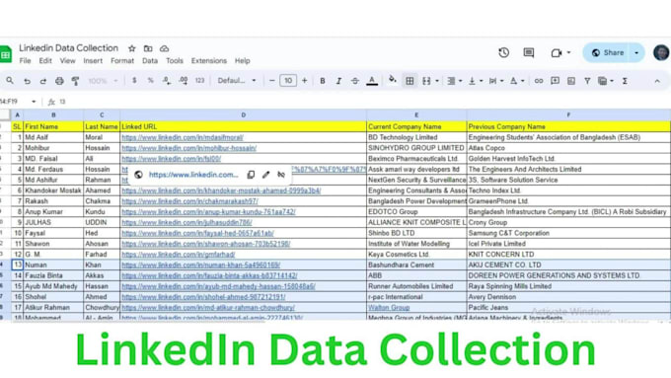The width and height of the screenshot is (671, 378).
Task: Undo the last action
Action: click(x=27, y=81)
